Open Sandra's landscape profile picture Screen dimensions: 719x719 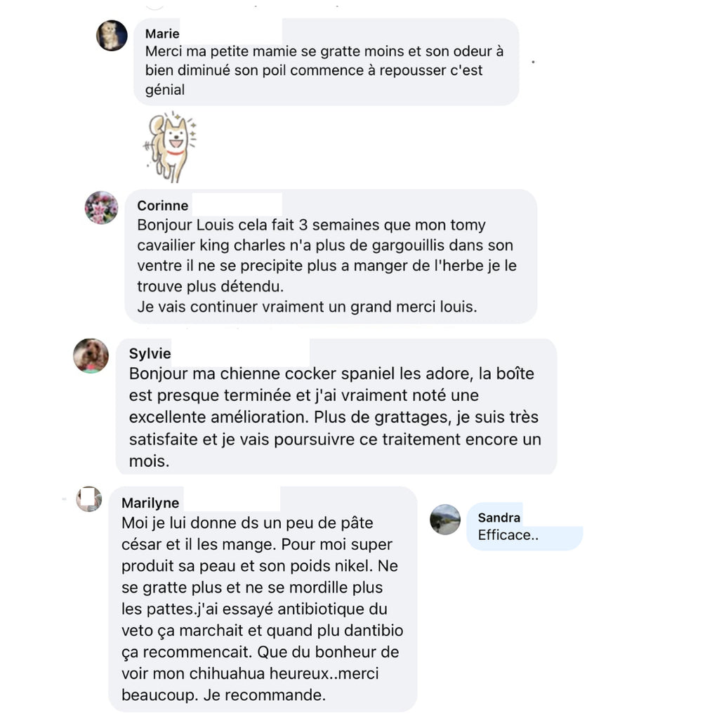[x=444, y=520]
